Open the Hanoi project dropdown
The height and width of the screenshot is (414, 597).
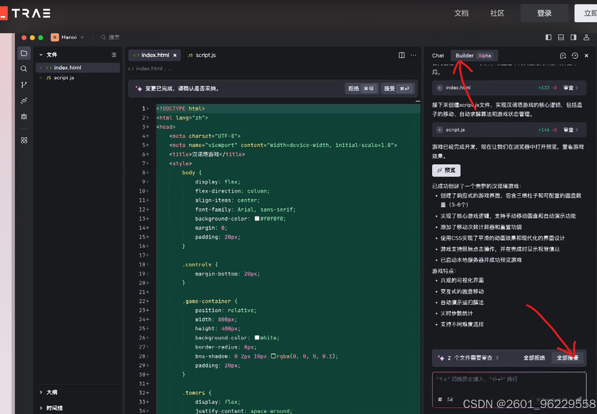(67, 37)
